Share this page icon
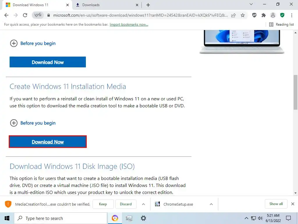This screenshot has width=298, height=224. pos(234,15)
